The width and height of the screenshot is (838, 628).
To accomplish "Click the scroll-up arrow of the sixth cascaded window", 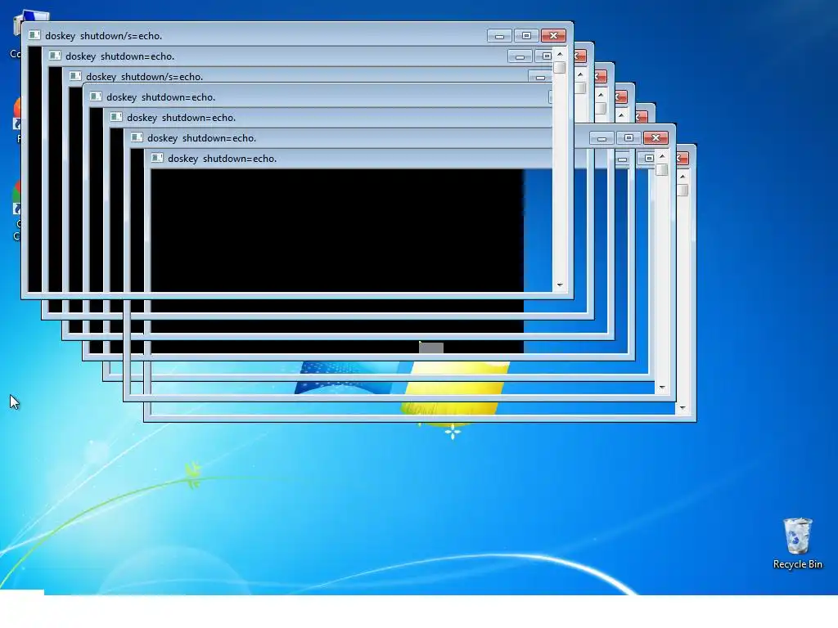I will click(x=661, y=156).
